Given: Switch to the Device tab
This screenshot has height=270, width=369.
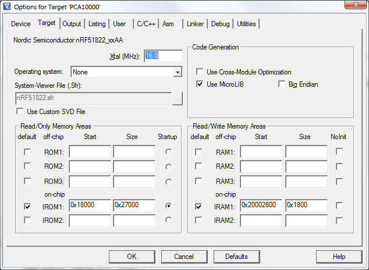Looking at the screenshot, I should point(21,24).
